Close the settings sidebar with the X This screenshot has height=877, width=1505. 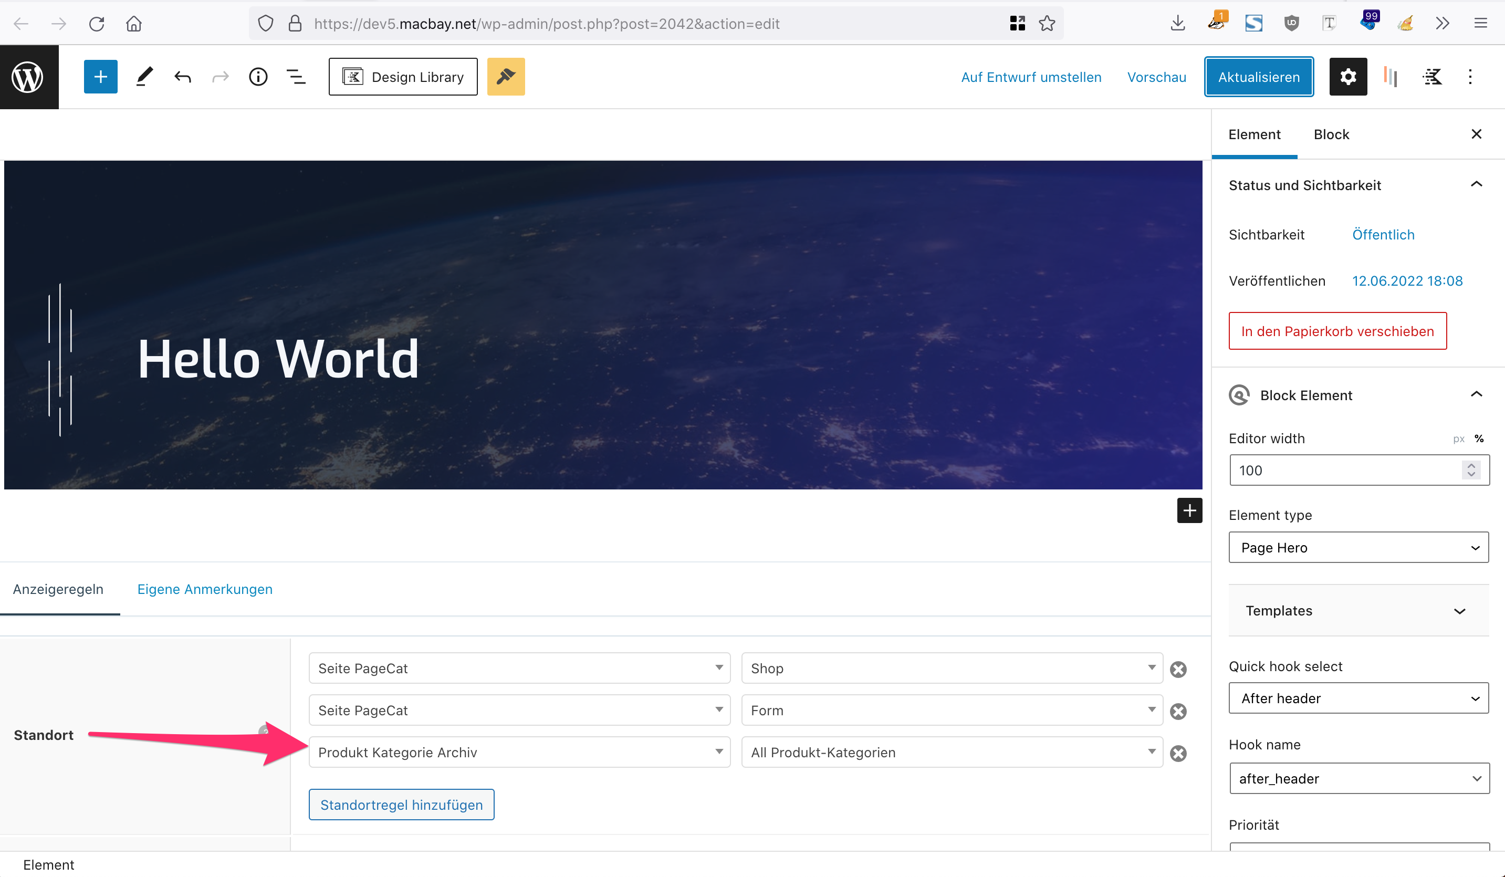[1476, 134]
